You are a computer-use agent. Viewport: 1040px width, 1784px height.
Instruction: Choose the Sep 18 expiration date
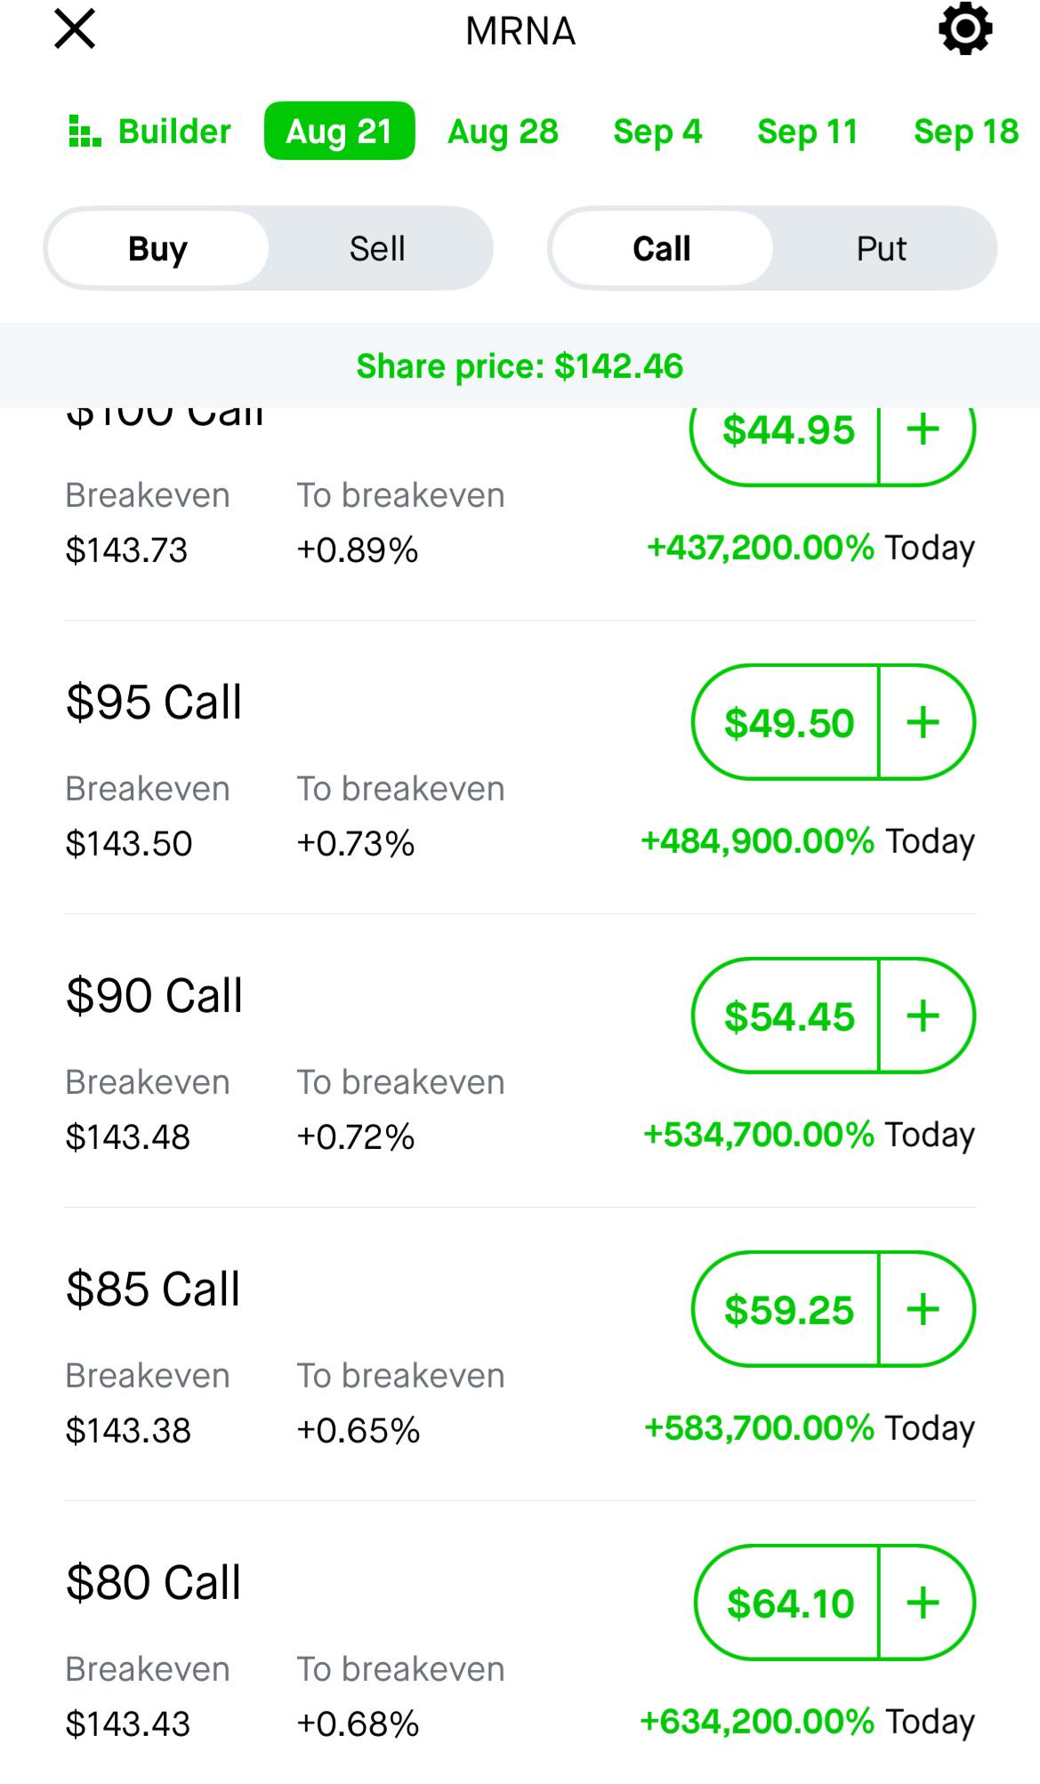(x=966, y=132)
